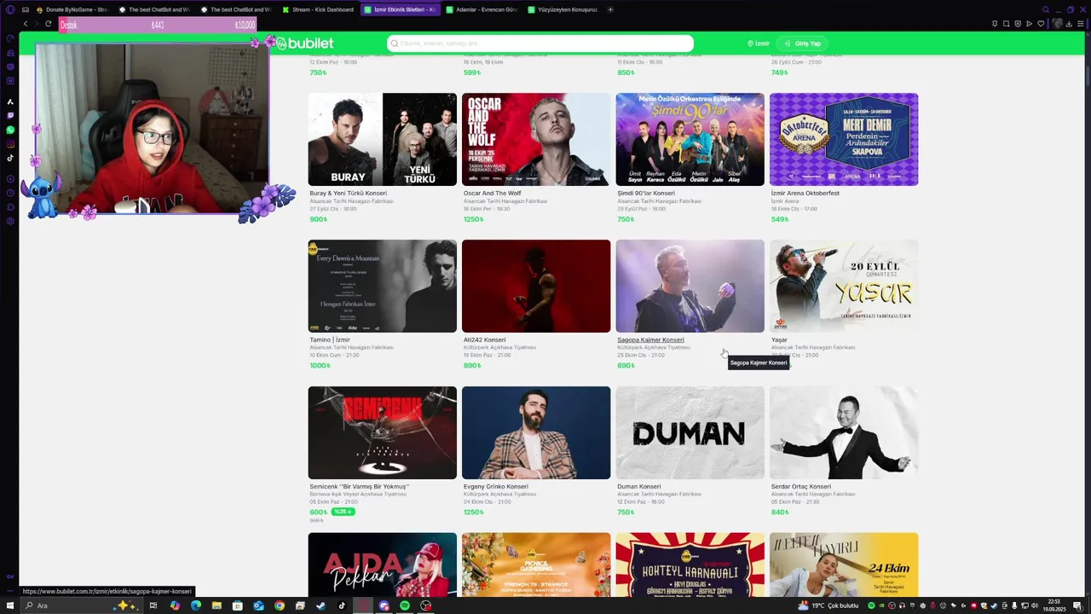Viewport: 1091px width, 614px height.
Task: Switch to the Yüzyüzeyken Konuşuruz tab
Action: tap(563, 9)
